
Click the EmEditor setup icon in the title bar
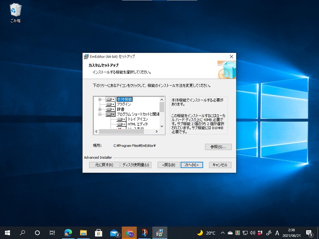coord(85,57)
